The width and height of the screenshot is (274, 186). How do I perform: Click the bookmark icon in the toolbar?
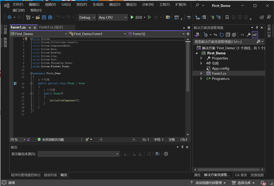[x=227, y=17]
